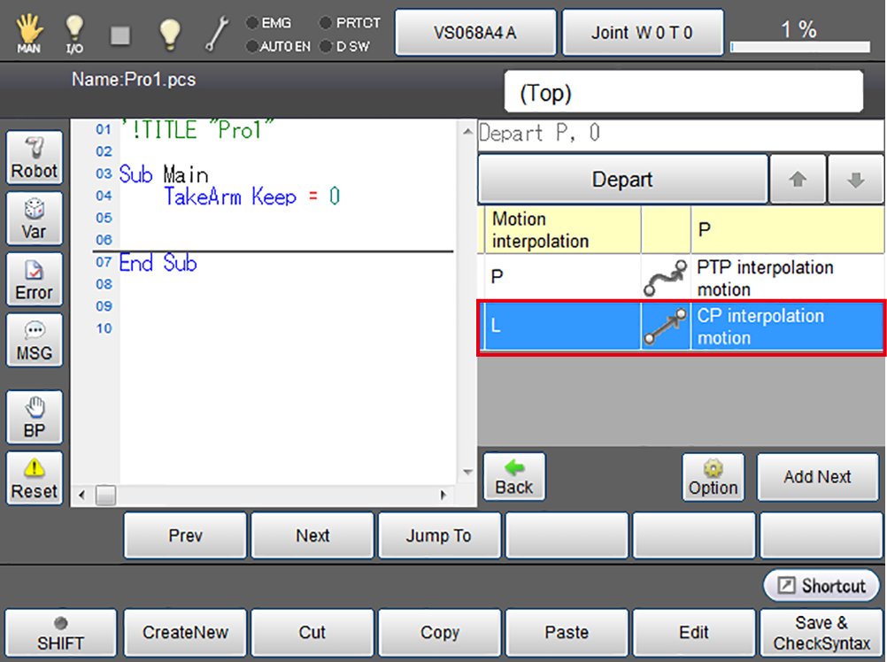Toggle the SHIFT key button
Screen dimensions: 887x662
(x=60, y=633)
